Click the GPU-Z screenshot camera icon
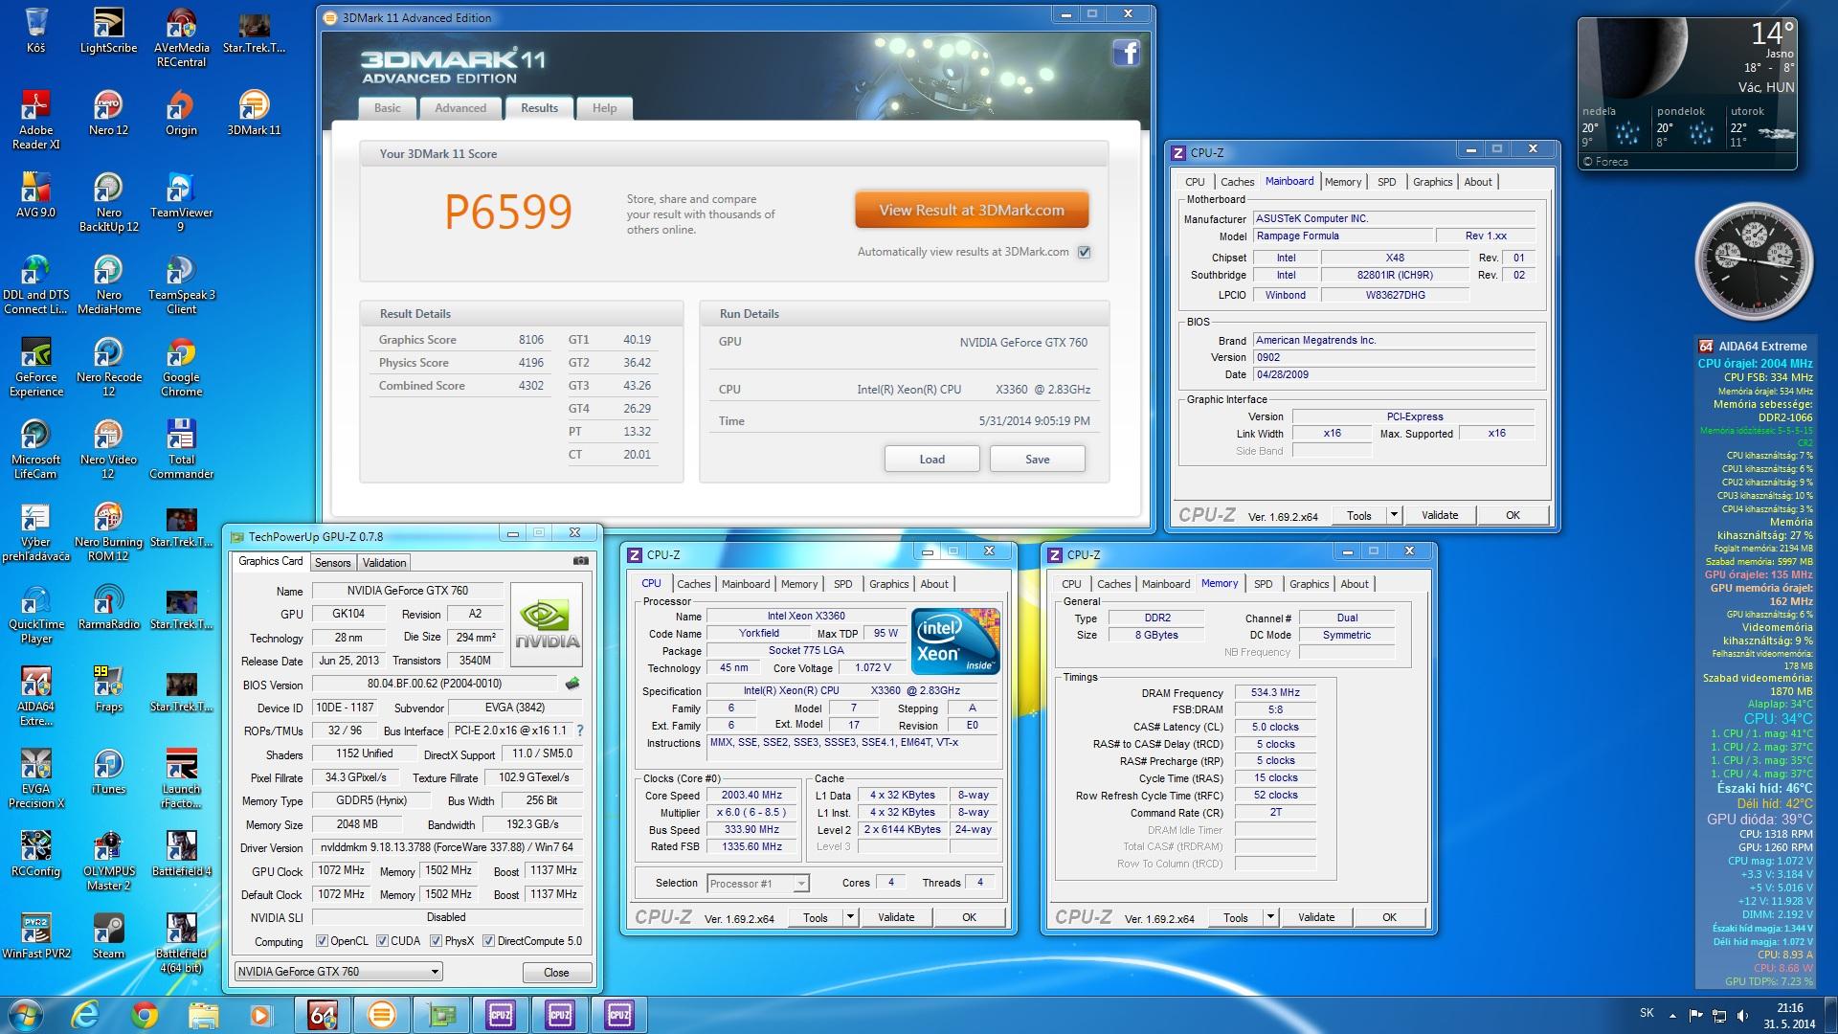This screenshot has width=1838, height=1034. coord(580,561)
